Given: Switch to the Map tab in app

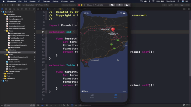Looking at the screenshot, I should click(x=115, y=96).
